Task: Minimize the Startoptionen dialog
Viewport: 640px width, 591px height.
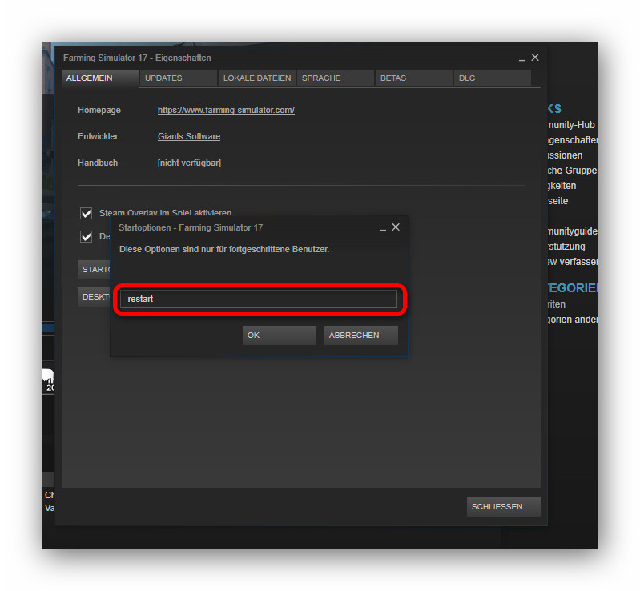Action: pyautogui.click(x=382, y=228)
